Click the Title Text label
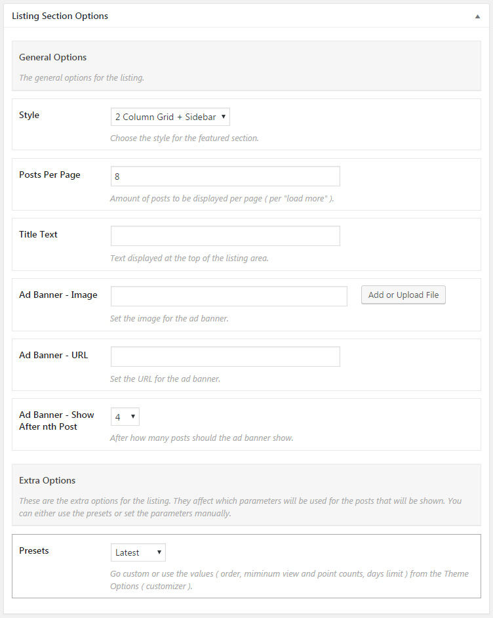The width and height of the screenshot is (493, 618). (39, 234)
